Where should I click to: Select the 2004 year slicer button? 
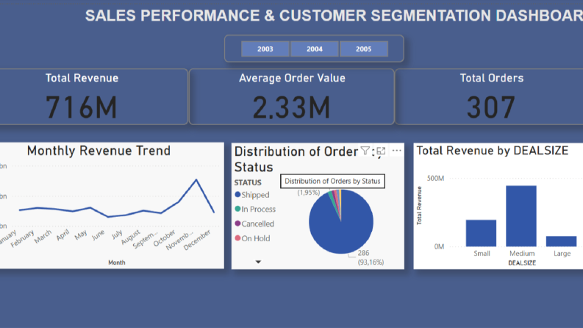pos(315,49)
